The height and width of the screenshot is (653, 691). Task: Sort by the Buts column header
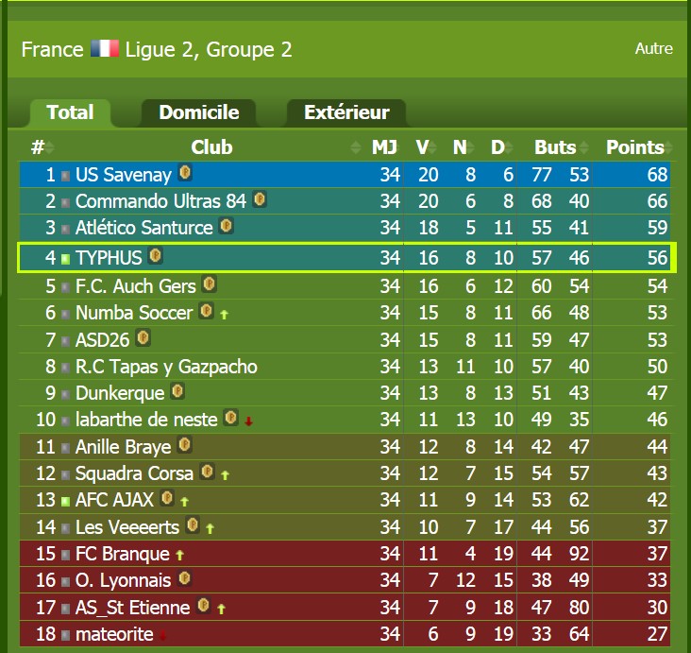pos(555,146)
